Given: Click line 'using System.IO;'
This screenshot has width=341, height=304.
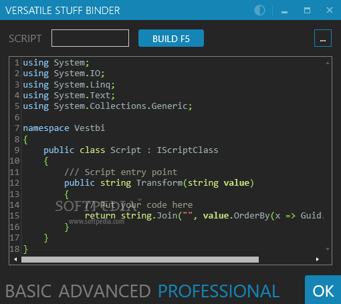Looking at the screenshot, I should coord(64,73).
